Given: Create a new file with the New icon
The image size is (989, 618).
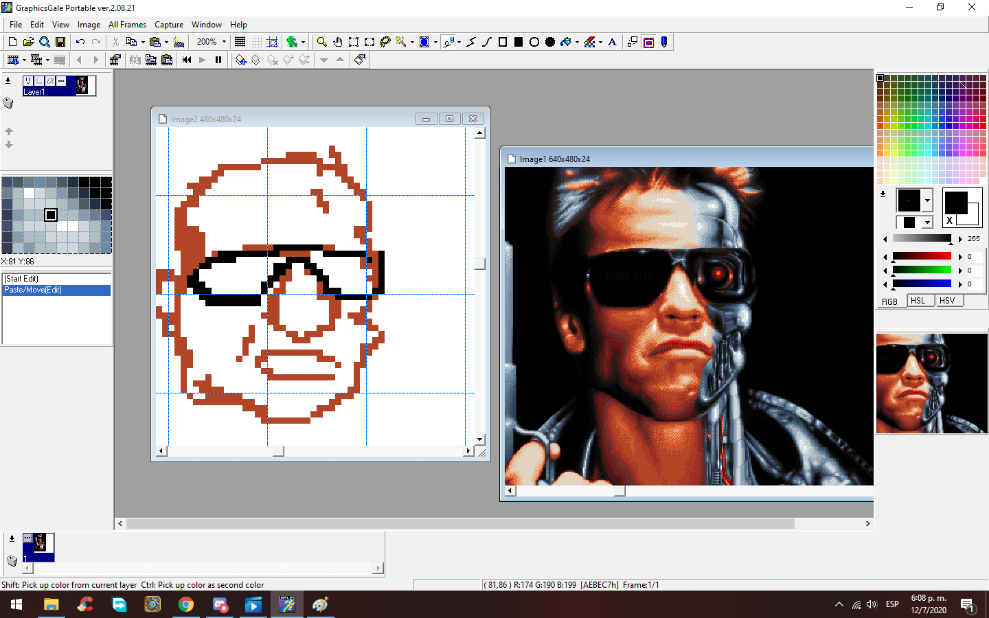Looking at the screenshot, I should point(12,42).
